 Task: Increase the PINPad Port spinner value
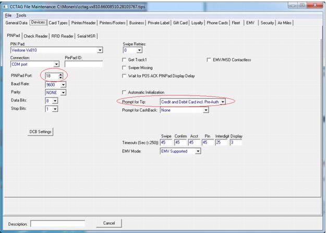(62, 74)
